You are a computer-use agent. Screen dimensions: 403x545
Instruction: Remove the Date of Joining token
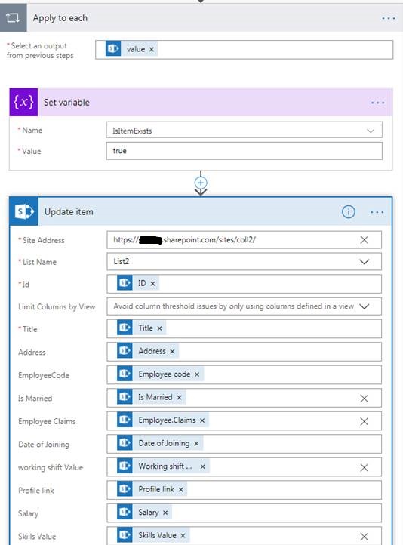[196, 444]
